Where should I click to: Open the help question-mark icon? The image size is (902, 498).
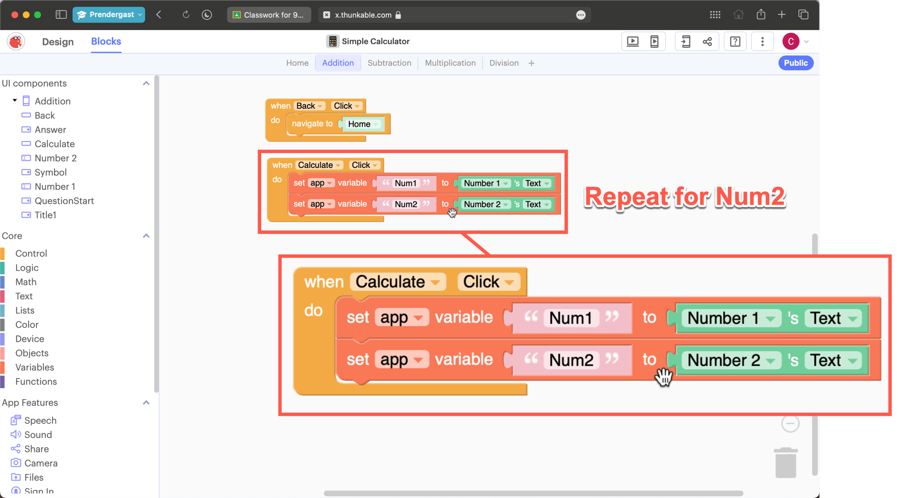pyautogui.click(x=735, y=41)
